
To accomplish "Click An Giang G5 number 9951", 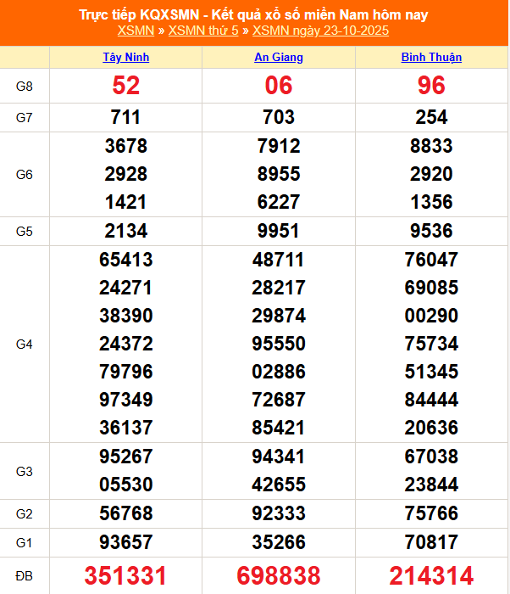I will (x=279, y=231).
